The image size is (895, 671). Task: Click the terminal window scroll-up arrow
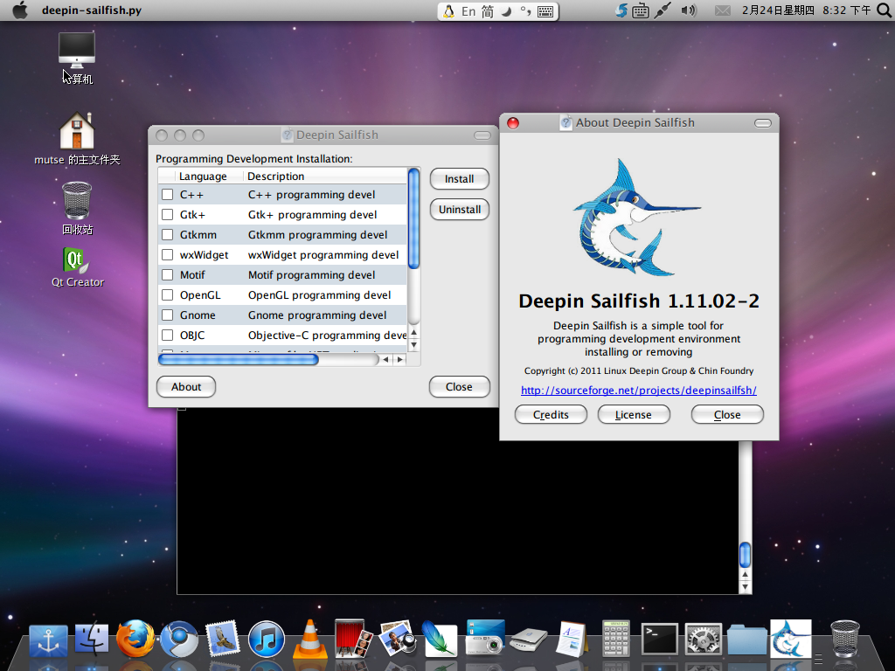pos(745,575)
